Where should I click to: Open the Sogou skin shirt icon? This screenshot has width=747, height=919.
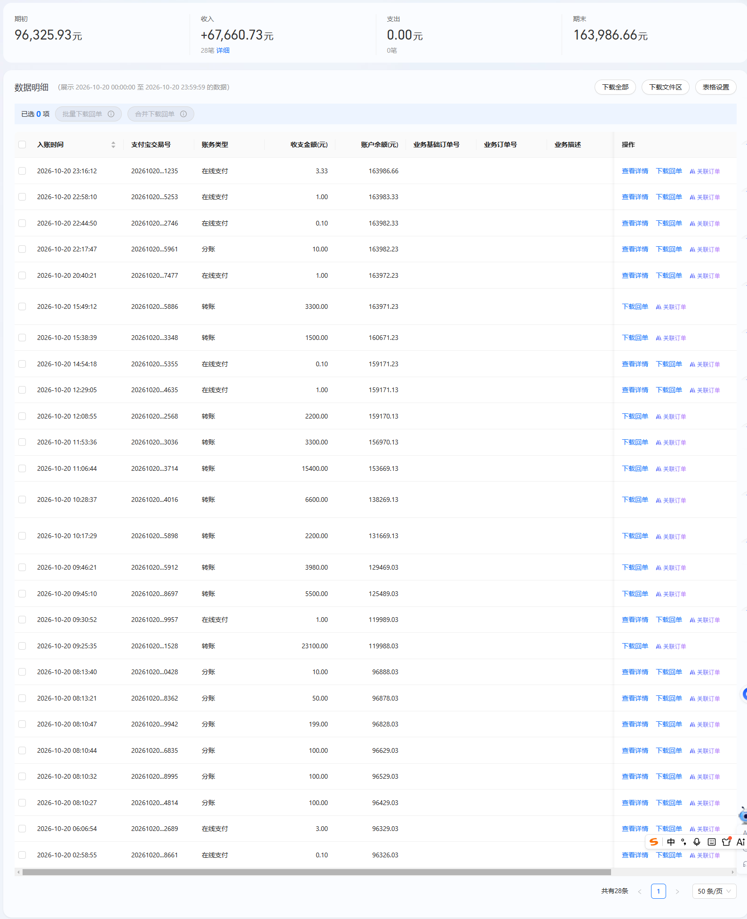[x=726, y=841]
